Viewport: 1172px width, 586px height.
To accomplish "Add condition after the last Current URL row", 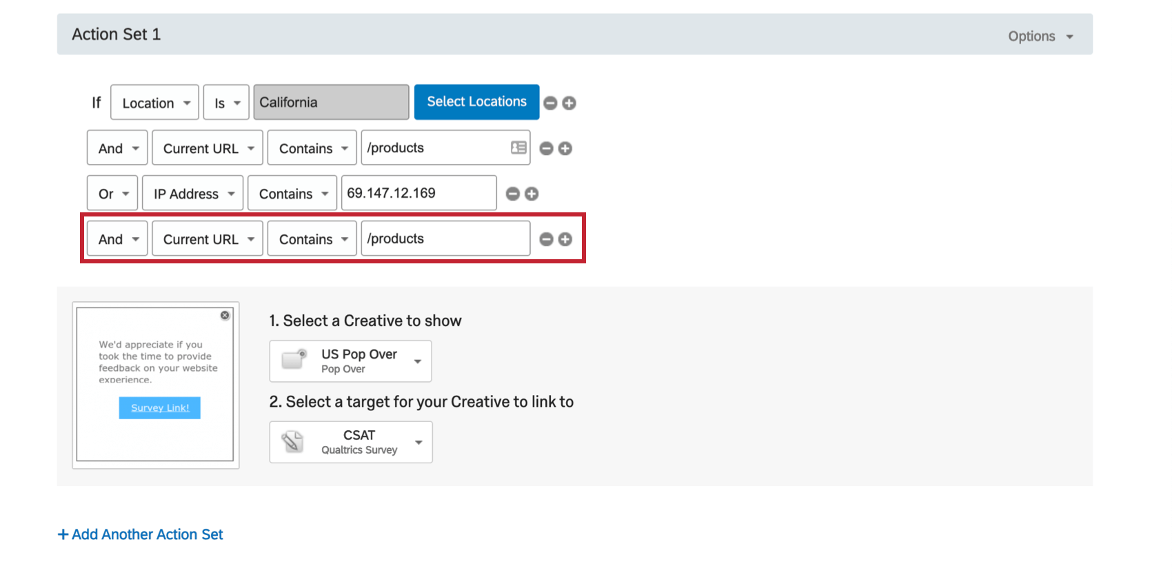I will pyautogui.click(x=565, y=239).
